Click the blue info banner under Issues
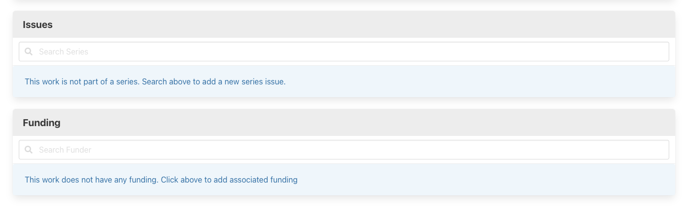 point(444,81)
